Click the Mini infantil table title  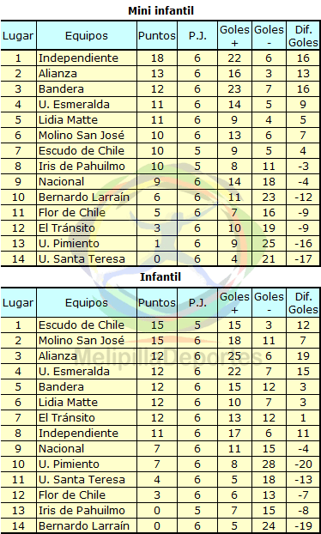(x=160, y=10)
